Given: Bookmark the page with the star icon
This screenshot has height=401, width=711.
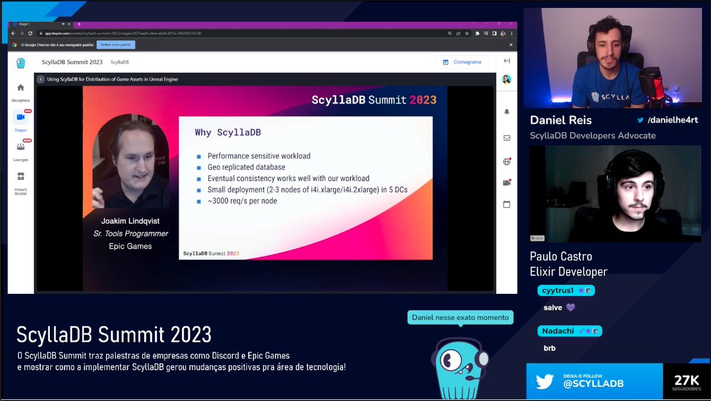Looking at the screenshot, I should click(x=467, y=34).
